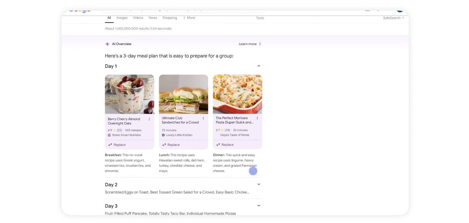Switch to the Images tab
Image resolution: width=469 pixels, height=223 pixels.
point(122,18)
